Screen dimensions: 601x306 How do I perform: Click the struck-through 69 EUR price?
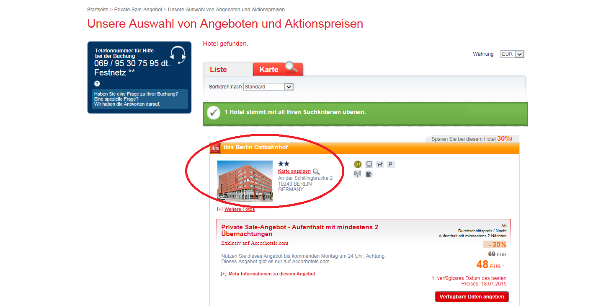pyautogui.click(x=497, y=254)
